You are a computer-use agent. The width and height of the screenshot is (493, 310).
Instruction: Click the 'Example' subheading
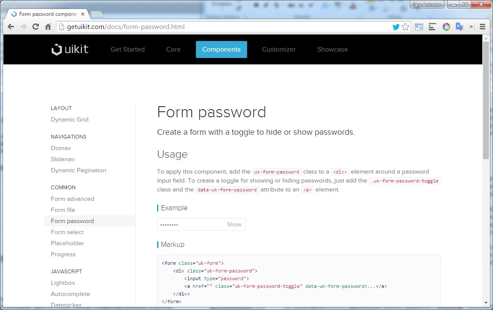point(174,208)
